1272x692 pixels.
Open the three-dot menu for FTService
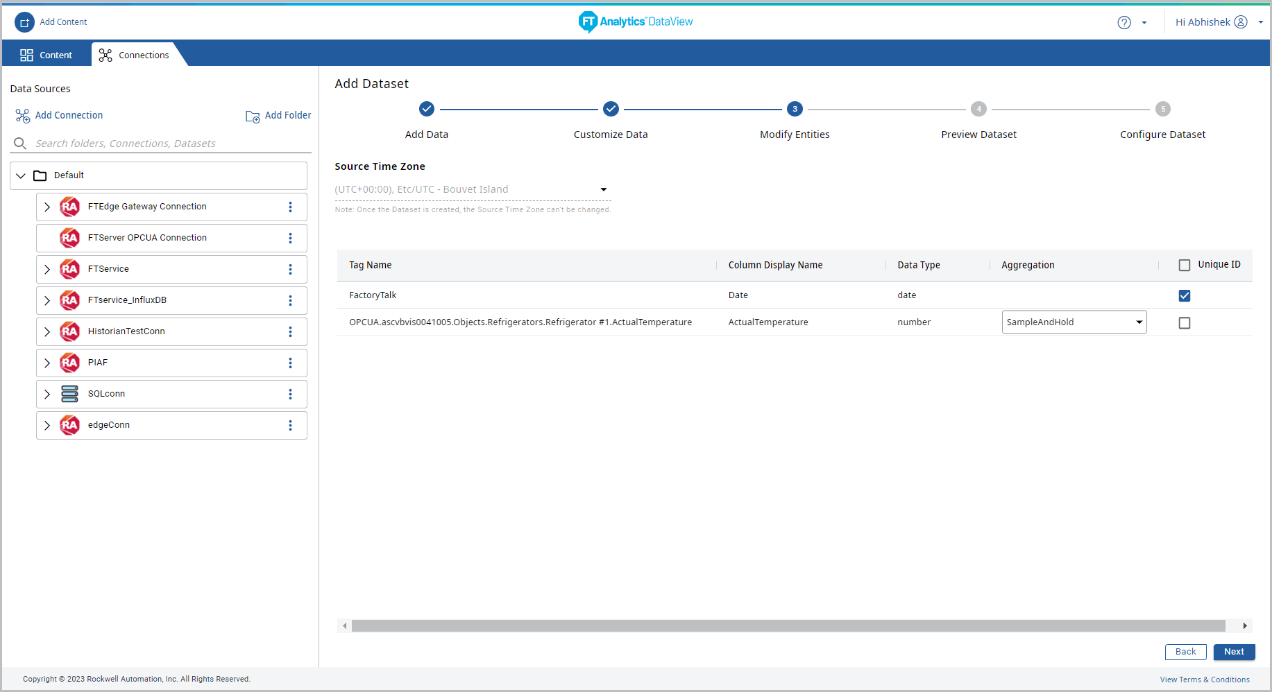coord(290,269)
